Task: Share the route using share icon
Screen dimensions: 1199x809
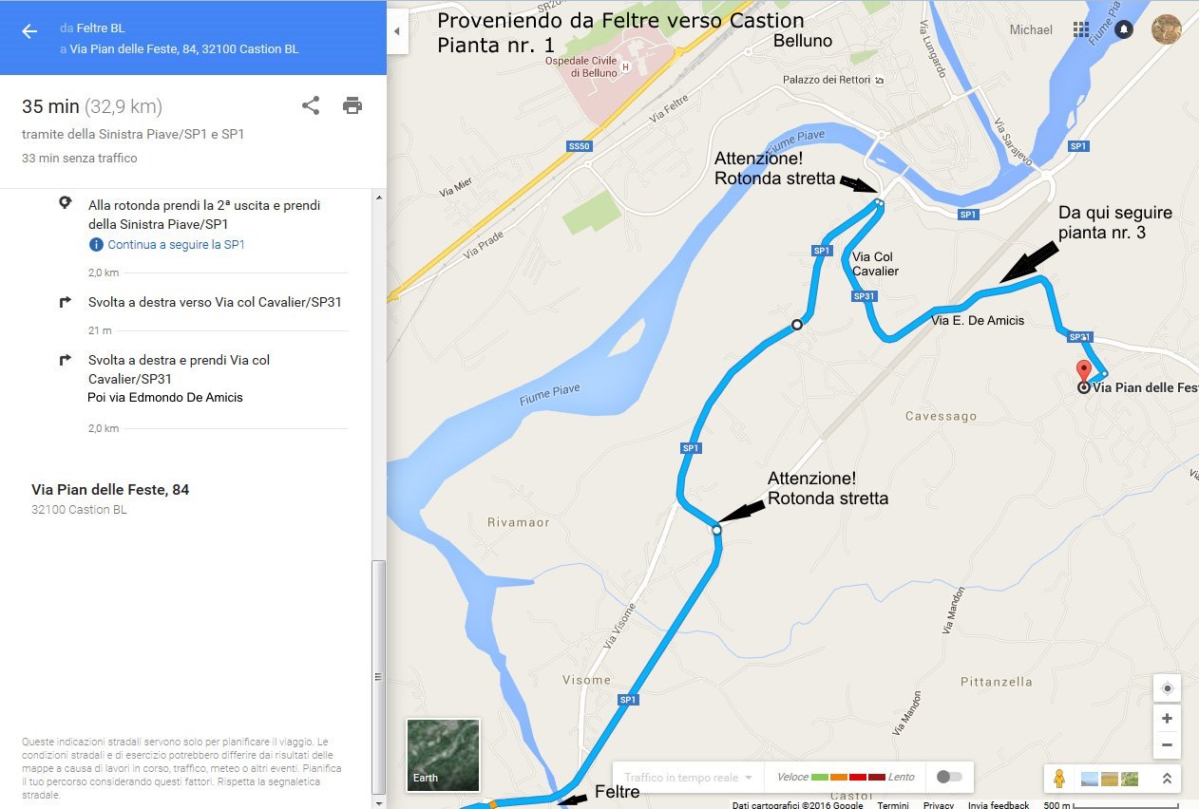Action: (311, 105)
